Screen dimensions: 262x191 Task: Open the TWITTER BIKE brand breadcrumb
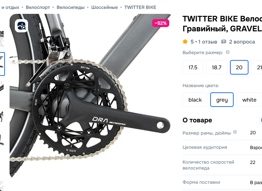click(140, 7)
